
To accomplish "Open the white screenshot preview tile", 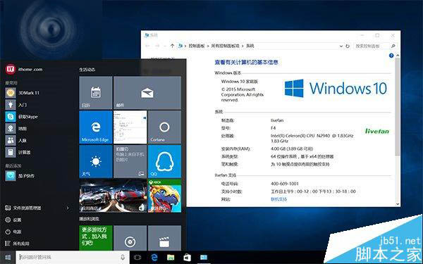I will tap(130, 127).
